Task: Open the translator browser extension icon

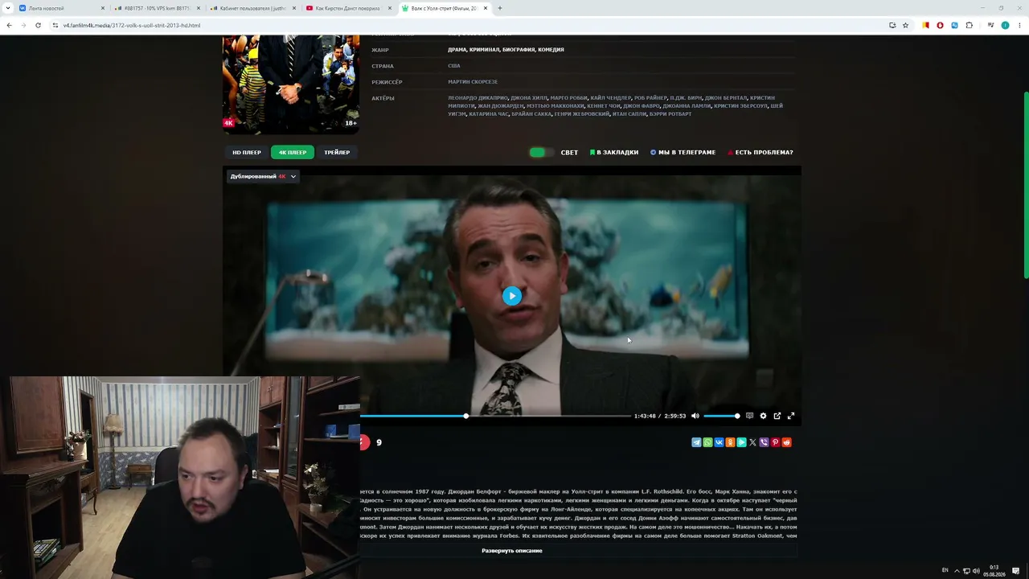Action: click(x=954, y=25)
